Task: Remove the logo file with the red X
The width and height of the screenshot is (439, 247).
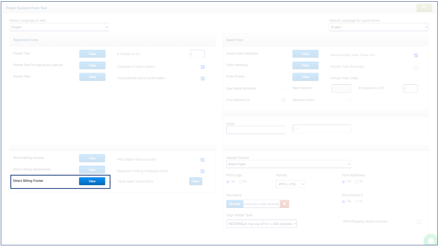Action: pos(284,204)
